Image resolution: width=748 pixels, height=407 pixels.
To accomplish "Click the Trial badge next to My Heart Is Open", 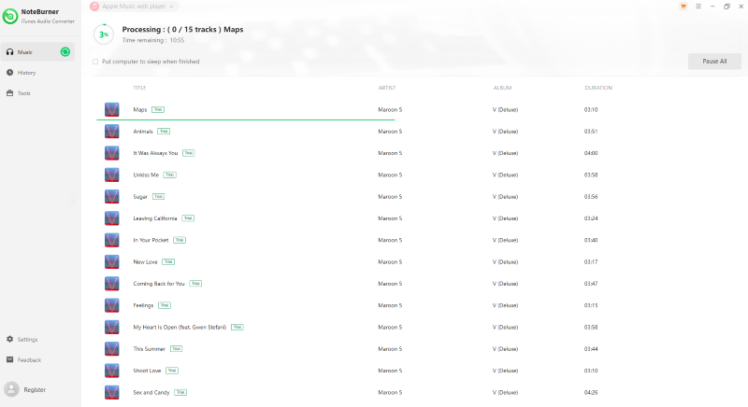I will pos(237,327).
